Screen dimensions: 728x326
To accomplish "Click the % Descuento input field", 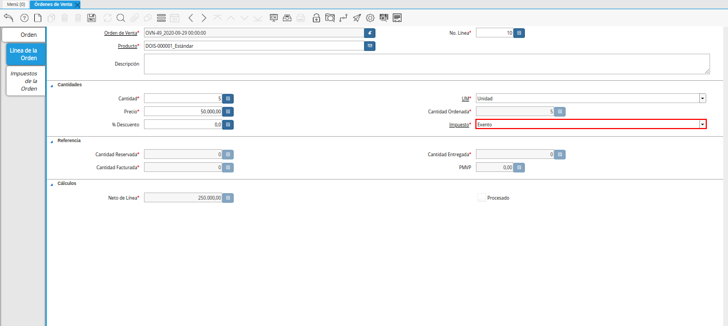I will tap(183, 125).
